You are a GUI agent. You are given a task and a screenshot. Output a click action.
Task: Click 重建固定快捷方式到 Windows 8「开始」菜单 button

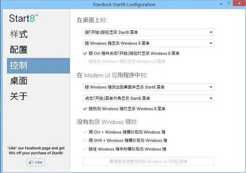pyautogui.click(x=148, y=162)
